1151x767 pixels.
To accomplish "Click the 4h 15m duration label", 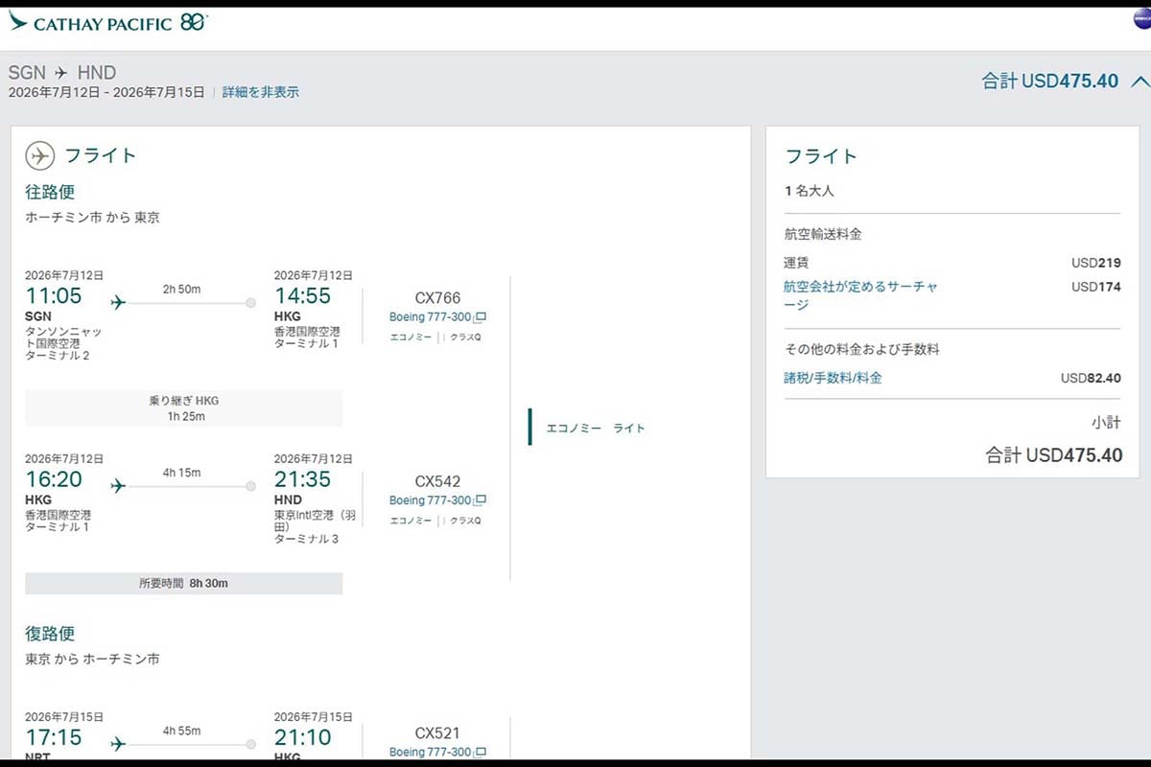I will pos(182,472).
